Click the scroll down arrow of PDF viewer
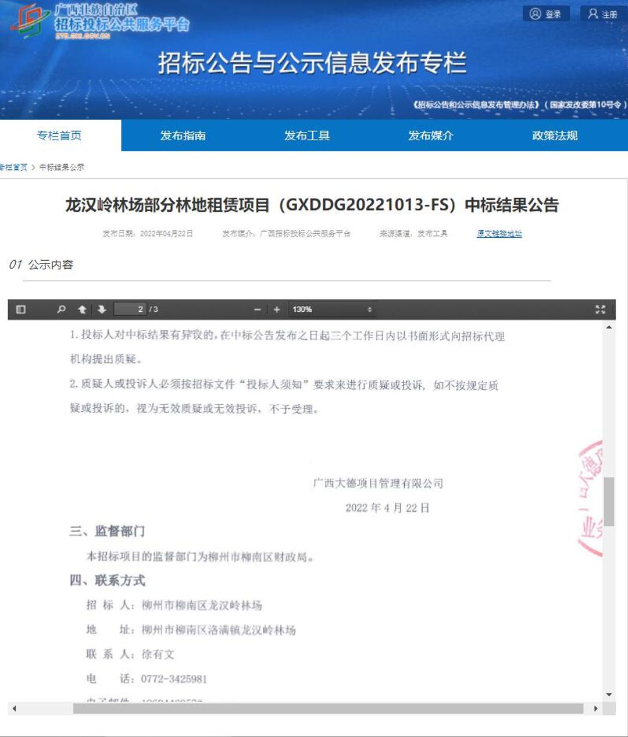This screenshot has width=628, height=737. coord(609,695)
